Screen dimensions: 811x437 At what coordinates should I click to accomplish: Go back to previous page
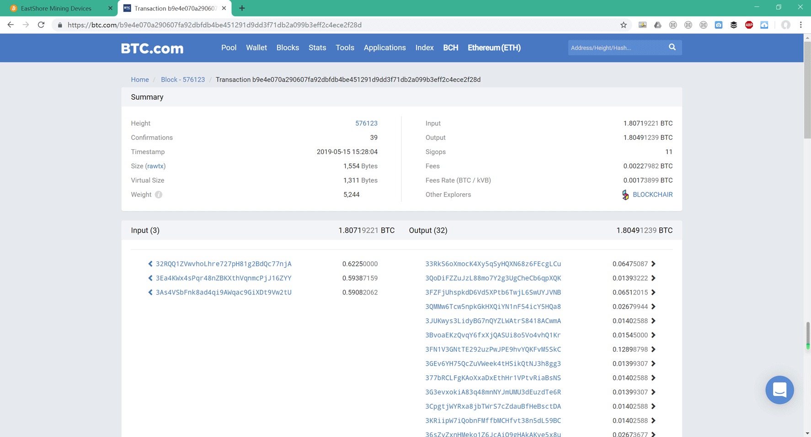pyautogui.click(x=11, y=25)
